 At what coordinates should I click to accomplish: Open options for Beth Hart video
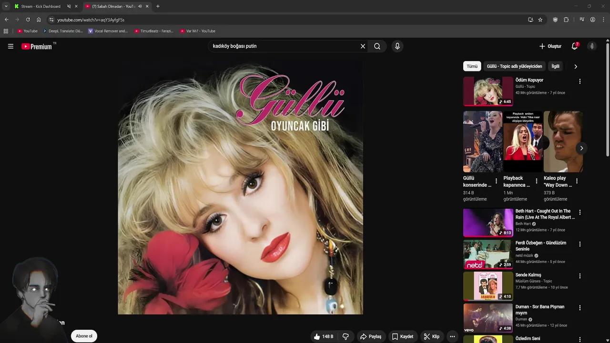coord(579,212)
